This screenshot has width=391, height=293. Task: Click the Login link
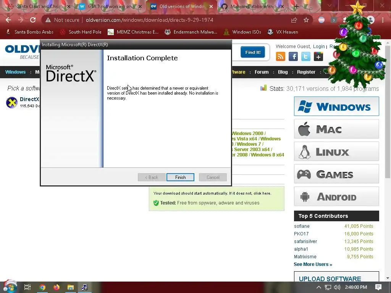coord(319,46)
